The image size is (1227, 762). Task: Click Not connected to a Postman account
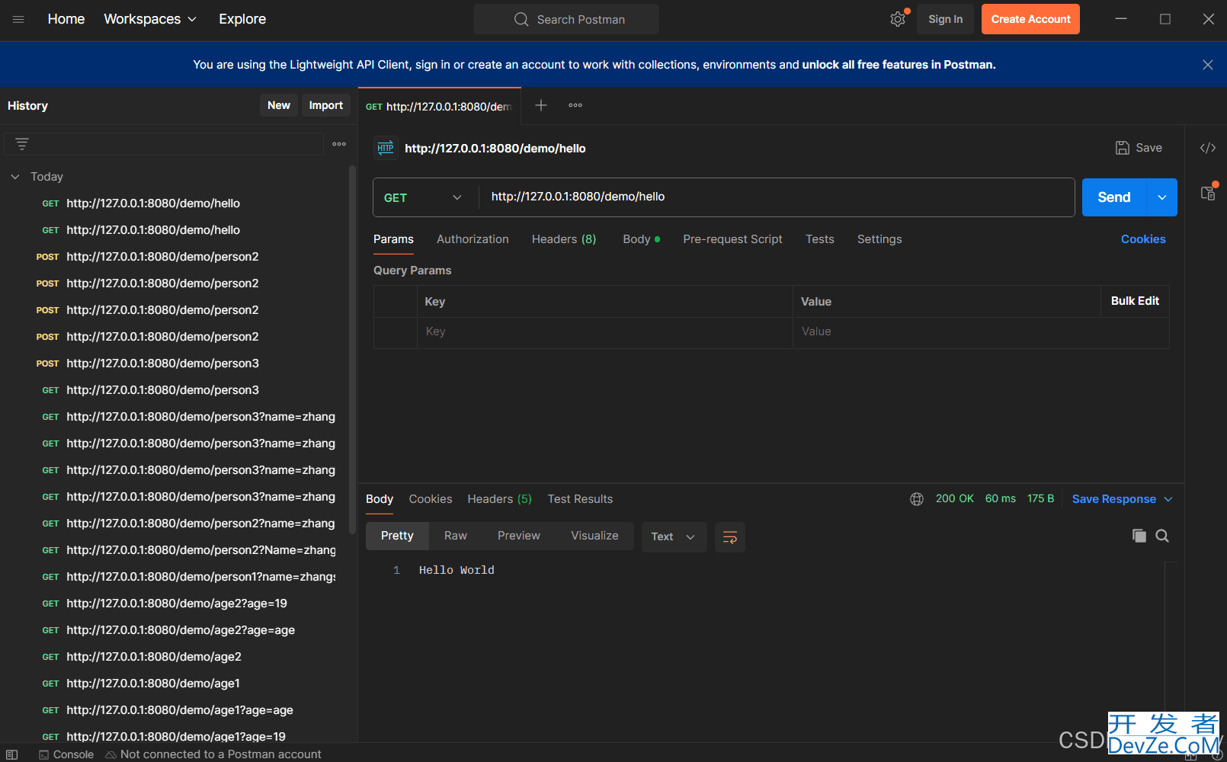click(x=213, y=754)
